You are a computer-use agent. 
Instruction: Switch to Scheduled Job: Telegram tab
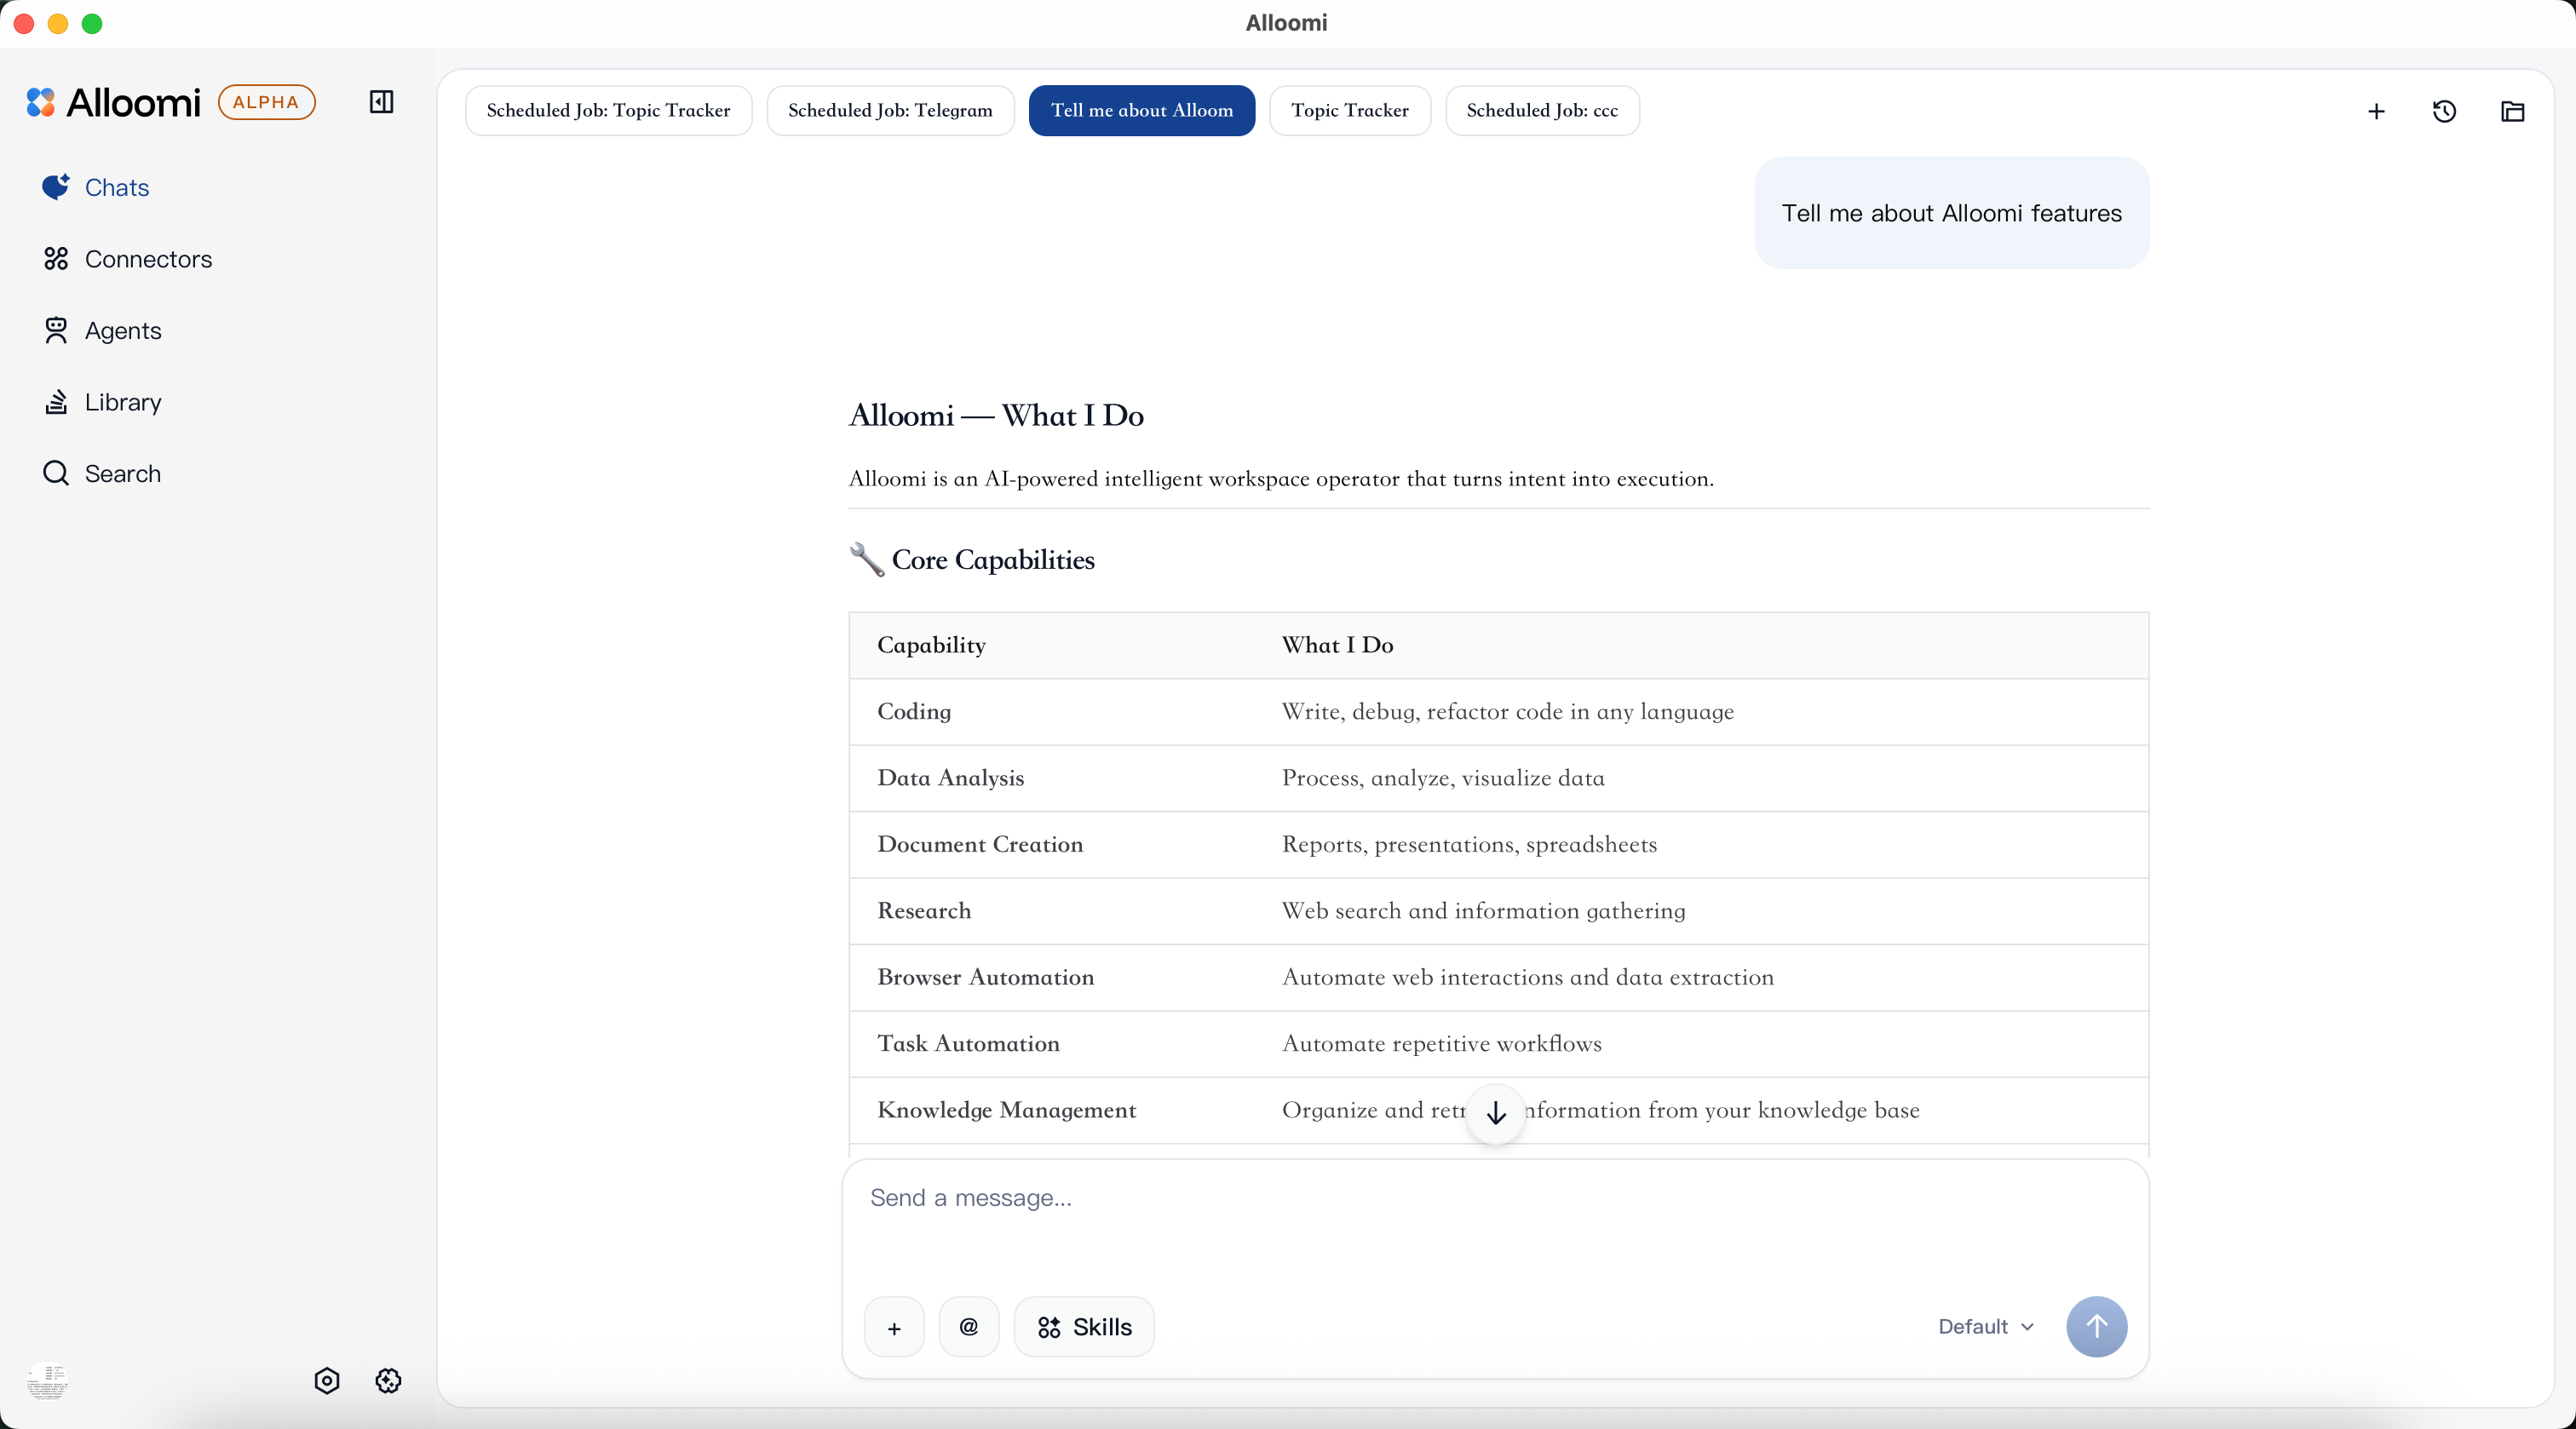pyautogui.click(x=890, y=111)
